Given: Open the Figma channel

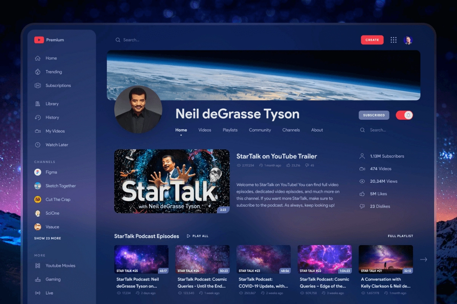Looking at the screenshot, I should (x=51, y=172).
